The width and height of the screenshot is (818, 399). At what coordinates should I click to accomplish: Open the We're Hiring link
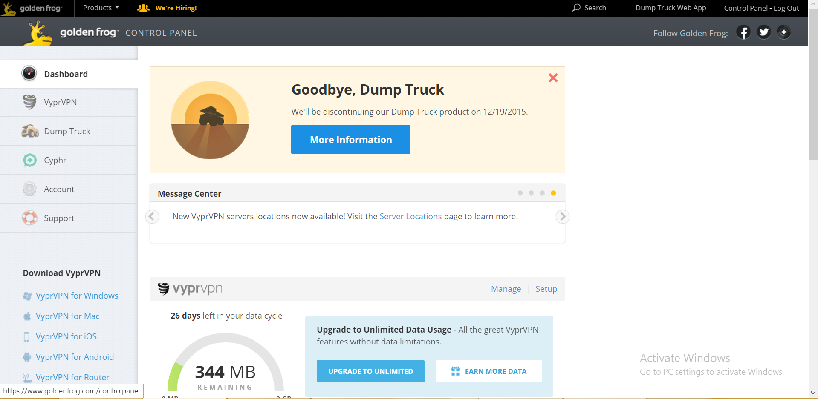coord(176,8)
